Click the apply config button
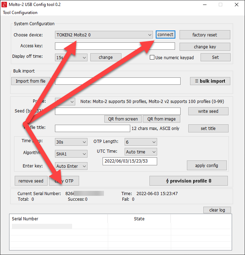Image resolution: width=245 pixels, height=255 pixels. tap(206, 165)
